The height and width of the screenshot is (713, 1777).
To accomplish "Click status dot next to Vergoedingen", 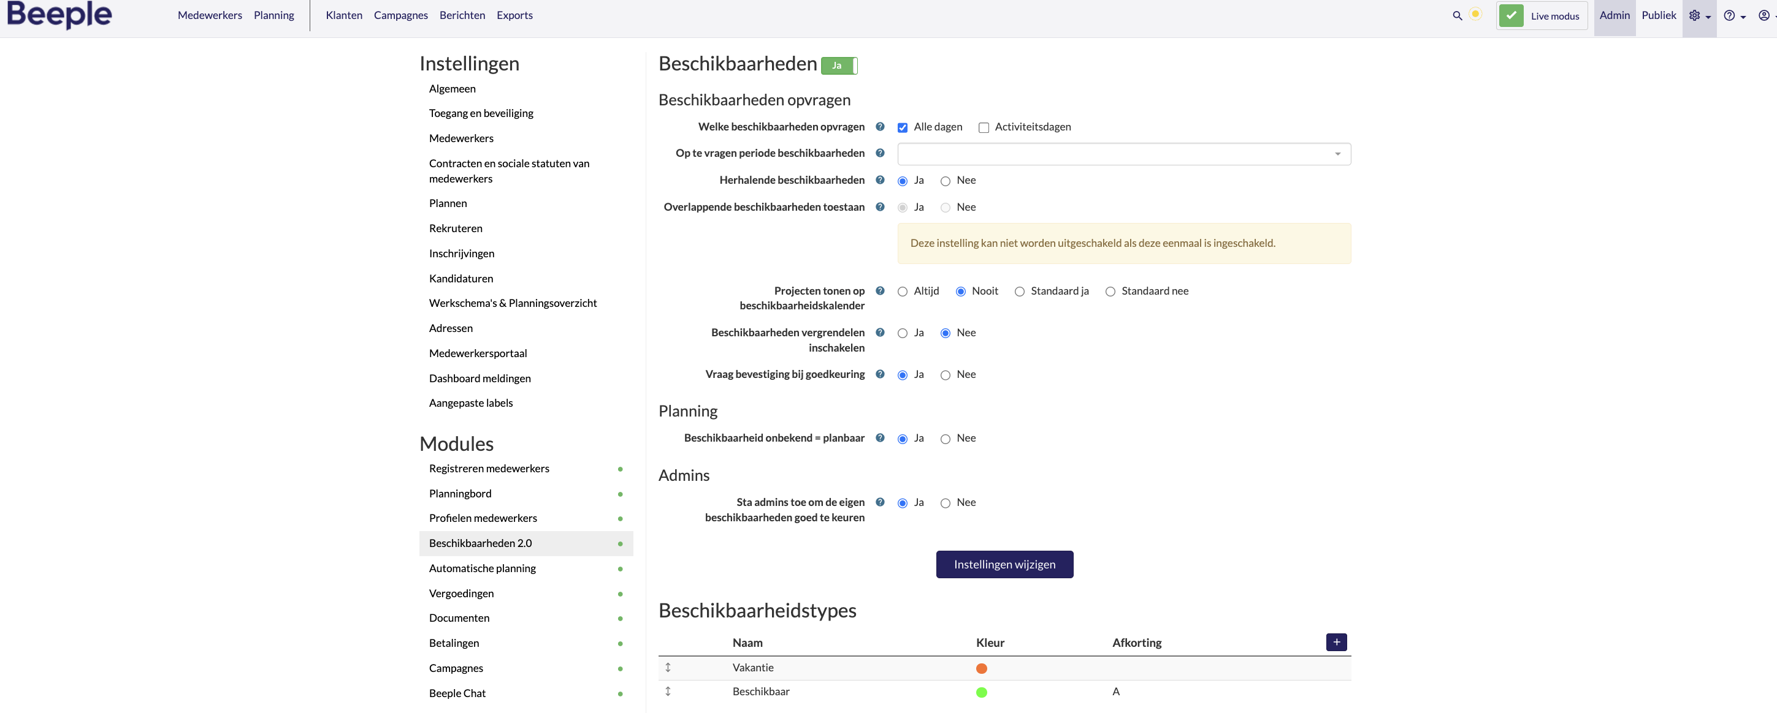I will click(620, 594).
